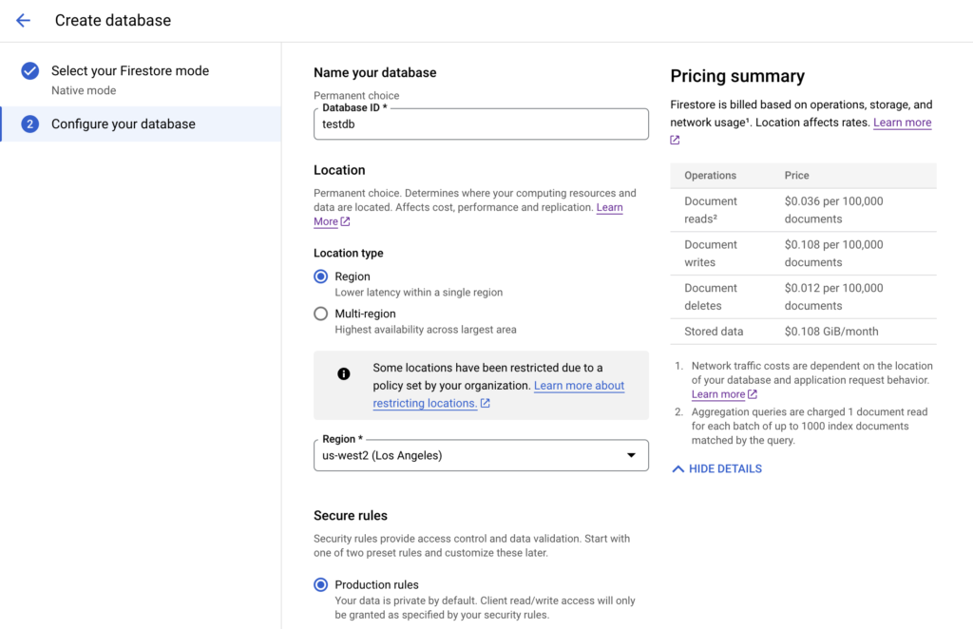The width and height of the screenshot is (973, 629).
Task: Choose the Production rules option
Action: click(x=321, y=584)
